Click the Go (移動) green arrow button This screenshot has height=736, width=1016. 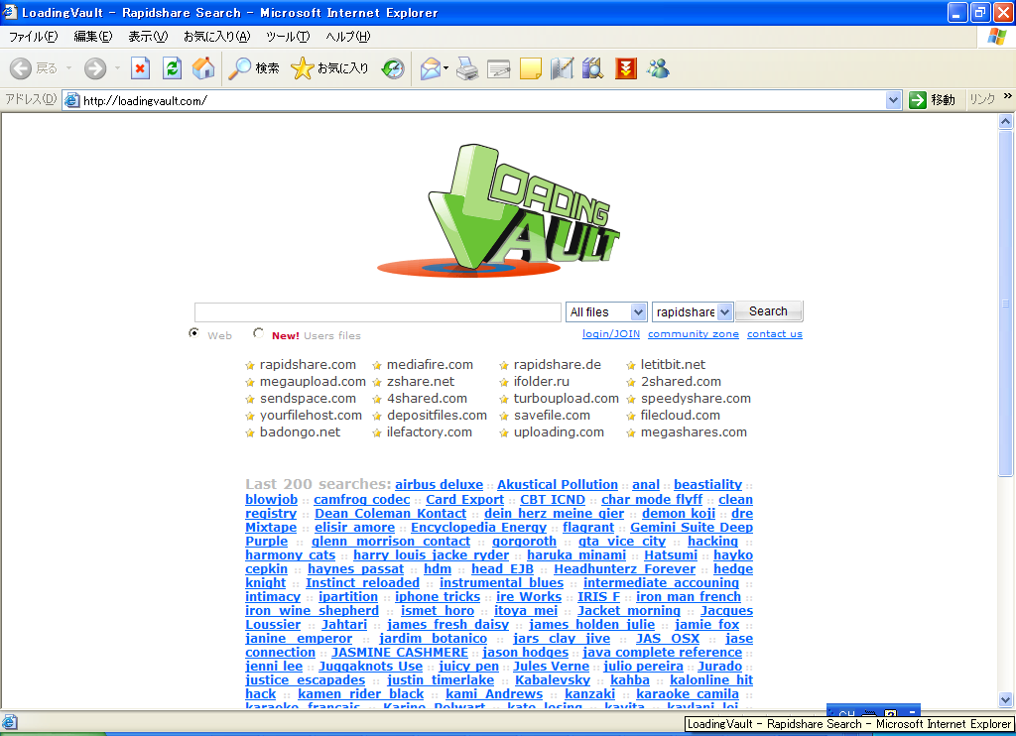932,100
